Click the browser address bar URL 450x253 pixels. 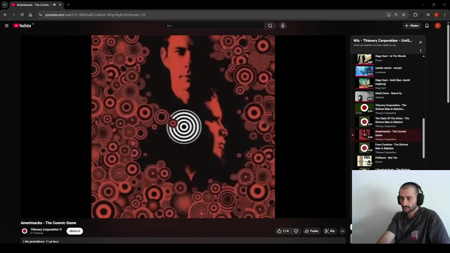95,15
